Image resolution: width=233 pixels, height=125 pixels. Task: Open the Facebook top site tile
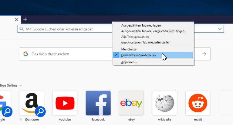tap(98, 103)
